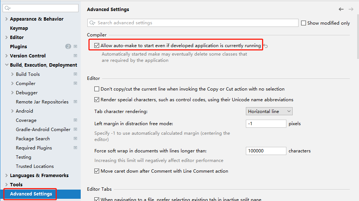This screenshot has width=359, height=201.
Task: Click the forward arrow in settings header
Action: (x=351, y=9)
